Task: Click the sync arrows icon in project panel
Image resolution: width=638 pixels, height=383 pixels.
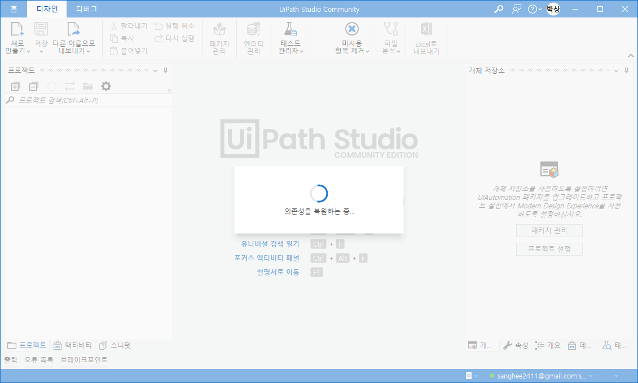Action: pos(70,86)
